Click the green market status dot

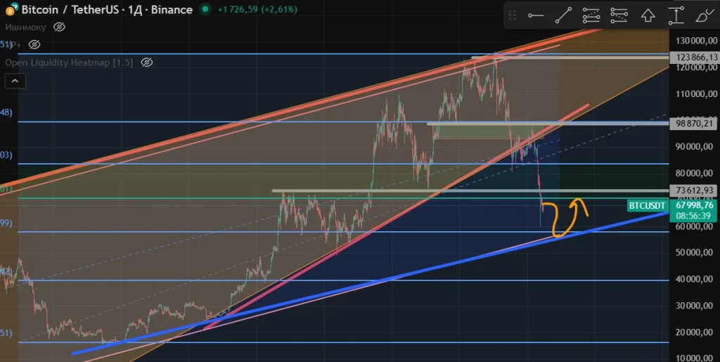coord(205,9)
